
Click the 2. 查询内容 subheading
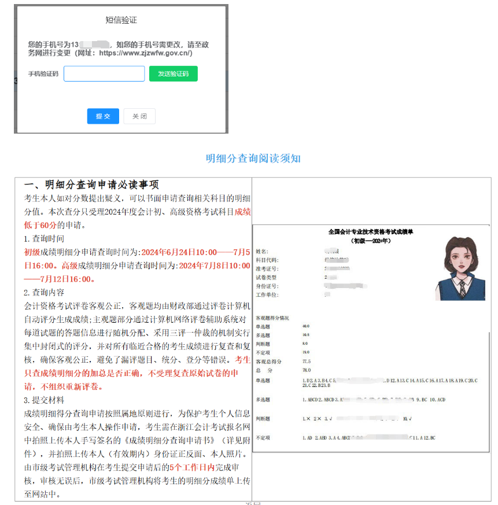pos(44,293)
